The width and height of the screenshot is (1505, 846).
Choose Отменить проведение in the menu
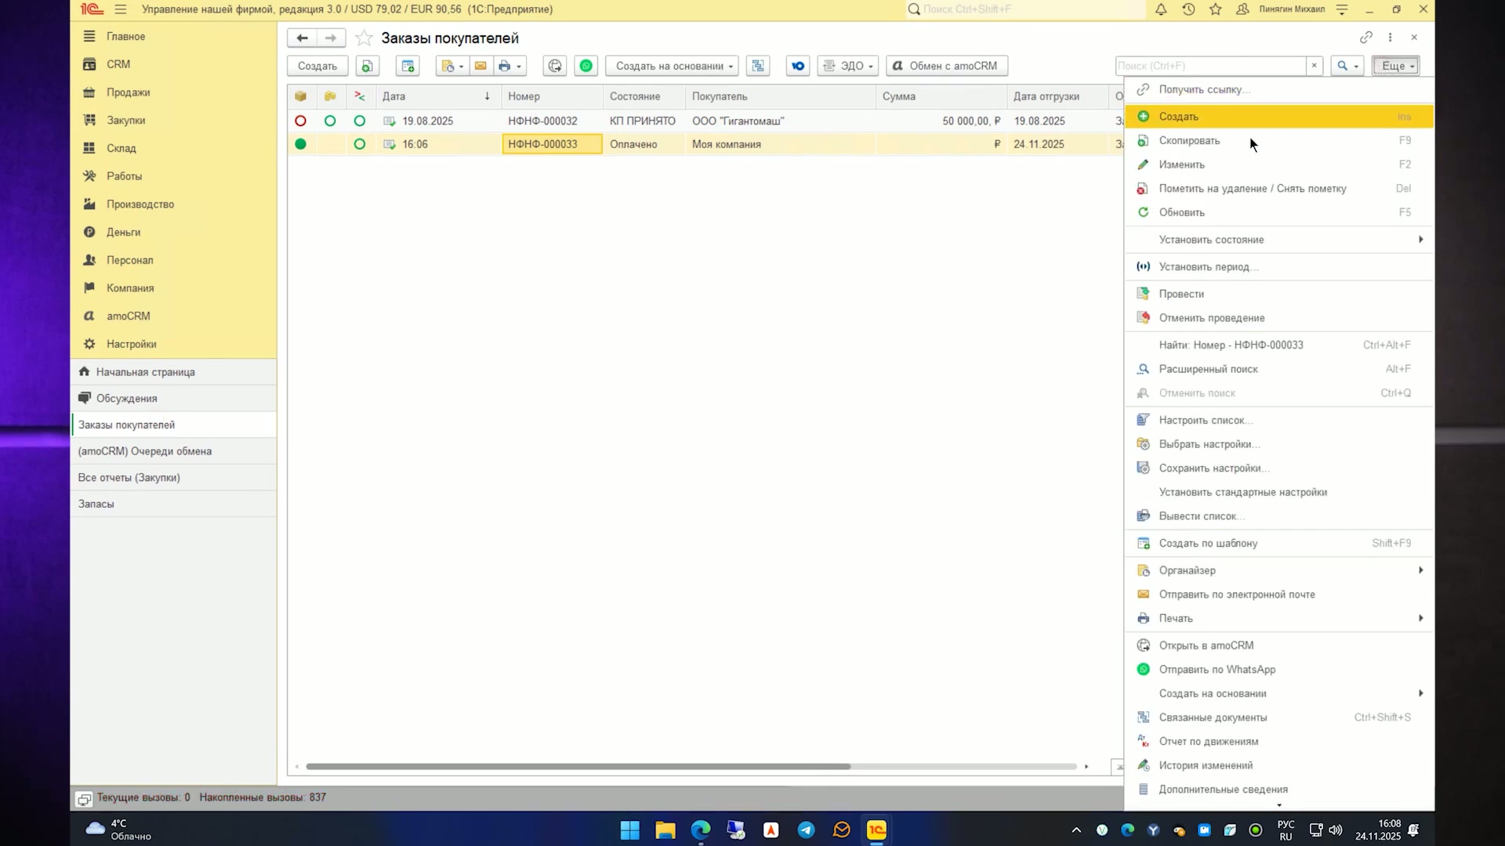[x=1279, y=318]
